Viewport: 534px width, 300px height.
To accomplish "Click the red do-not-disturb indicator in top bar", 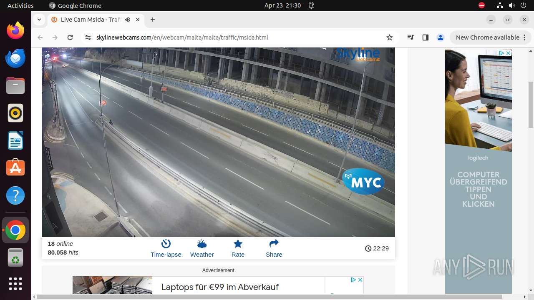I will pyautogui.click(x=481, y=5).
